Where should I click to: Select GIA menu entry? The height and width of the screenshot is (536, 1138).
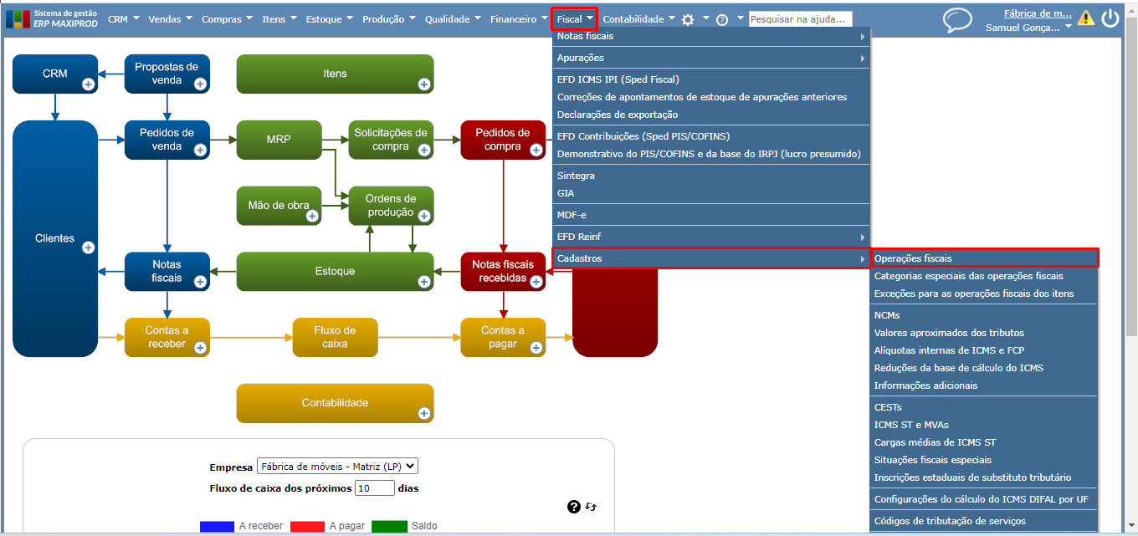click(x=566, y=193)
